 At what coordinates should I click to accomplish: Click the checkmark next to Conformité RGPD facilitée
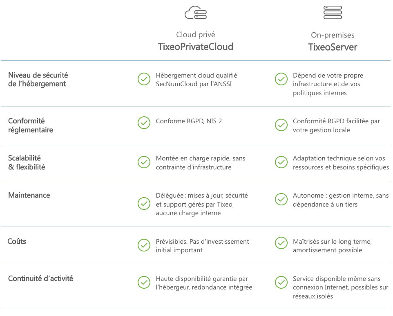click(281, 125)
